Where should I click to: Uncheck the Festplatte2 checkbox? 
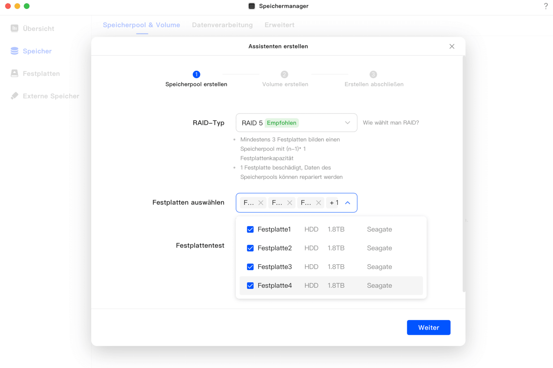tap(250, 248)
